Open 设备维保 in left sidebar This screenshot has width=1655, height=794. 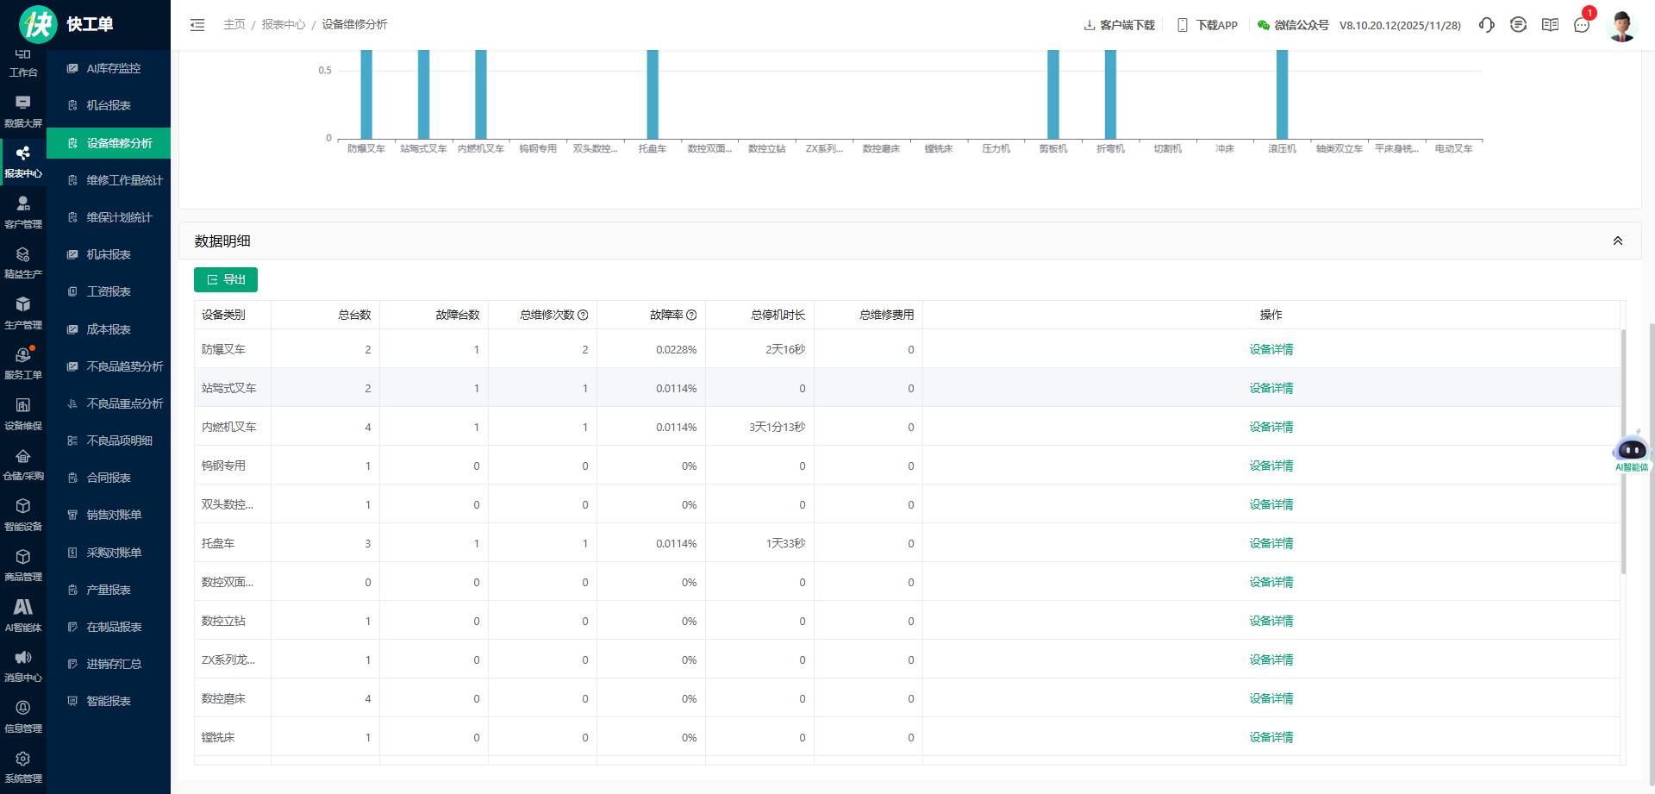(x=23, y=413)
